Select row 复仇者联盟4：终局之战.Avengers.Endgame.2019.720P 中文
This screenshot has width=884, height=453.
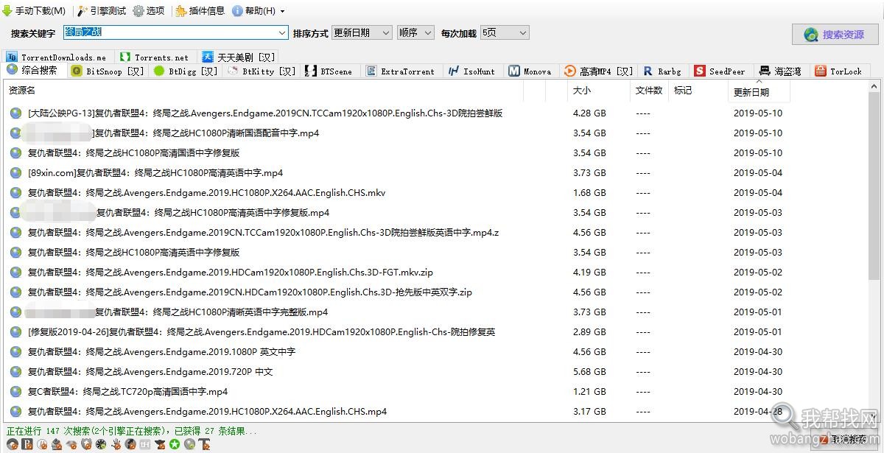pos(150,372)
